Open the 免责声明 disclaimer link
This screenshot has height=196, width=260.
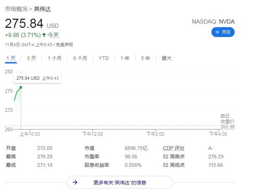64,45
